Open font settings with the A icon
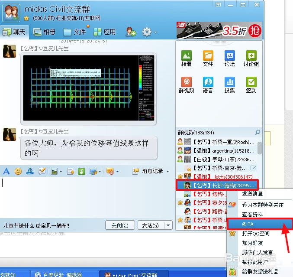The height and width of the screenshot is (277, 293). (6, 171)
